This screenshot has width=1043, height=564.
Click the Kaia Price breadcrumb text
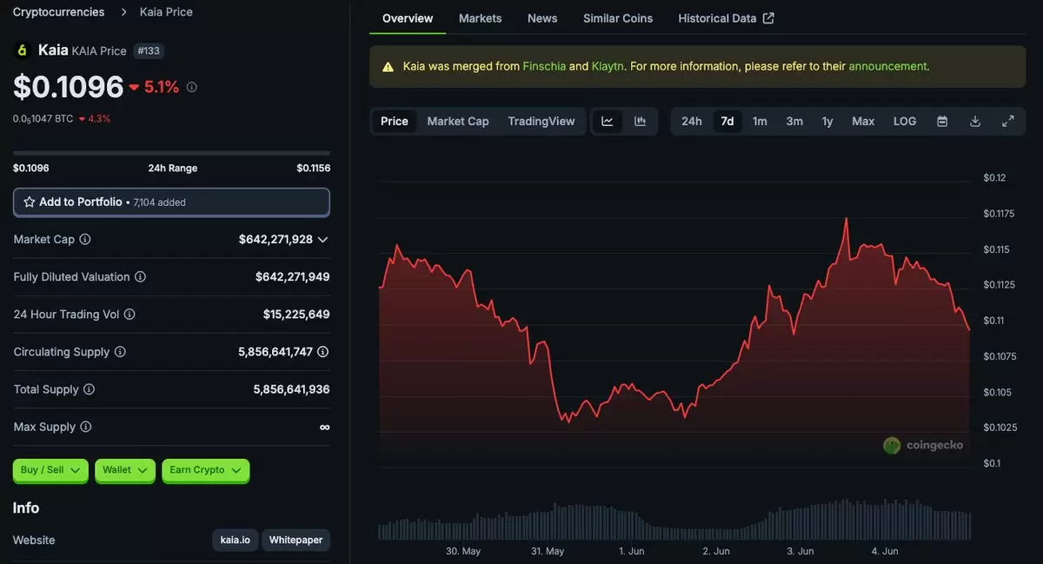click(x=166, y=12)
